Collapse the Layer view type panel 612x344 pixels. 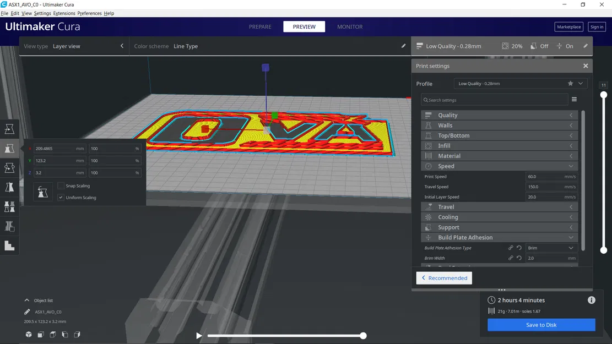[122, 46]
